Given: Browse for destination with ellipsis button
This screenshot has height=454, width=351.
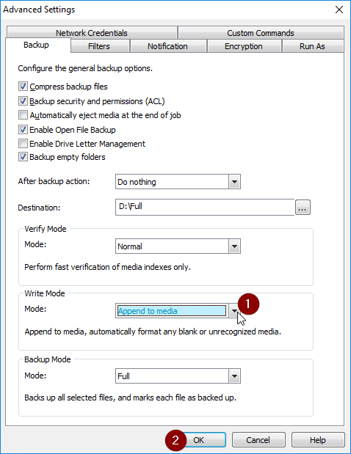Looking at the screenshot, I should click(303, 208).
